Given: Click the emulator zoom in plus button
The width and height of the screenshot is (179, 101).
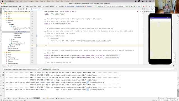Looking at the screenshot, I should point(174,54).
